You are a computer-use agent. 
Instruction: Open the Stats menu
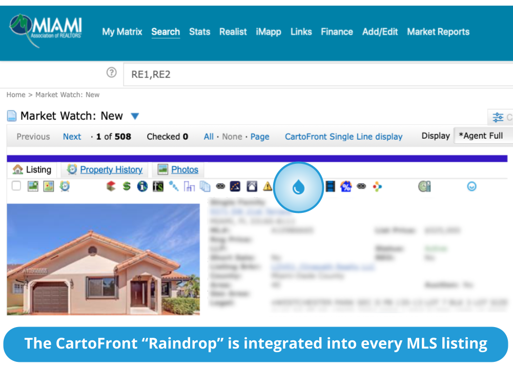coord(199,32)
